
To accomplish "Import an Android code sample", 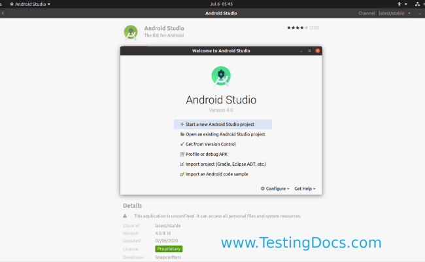I will pos(223,174).
